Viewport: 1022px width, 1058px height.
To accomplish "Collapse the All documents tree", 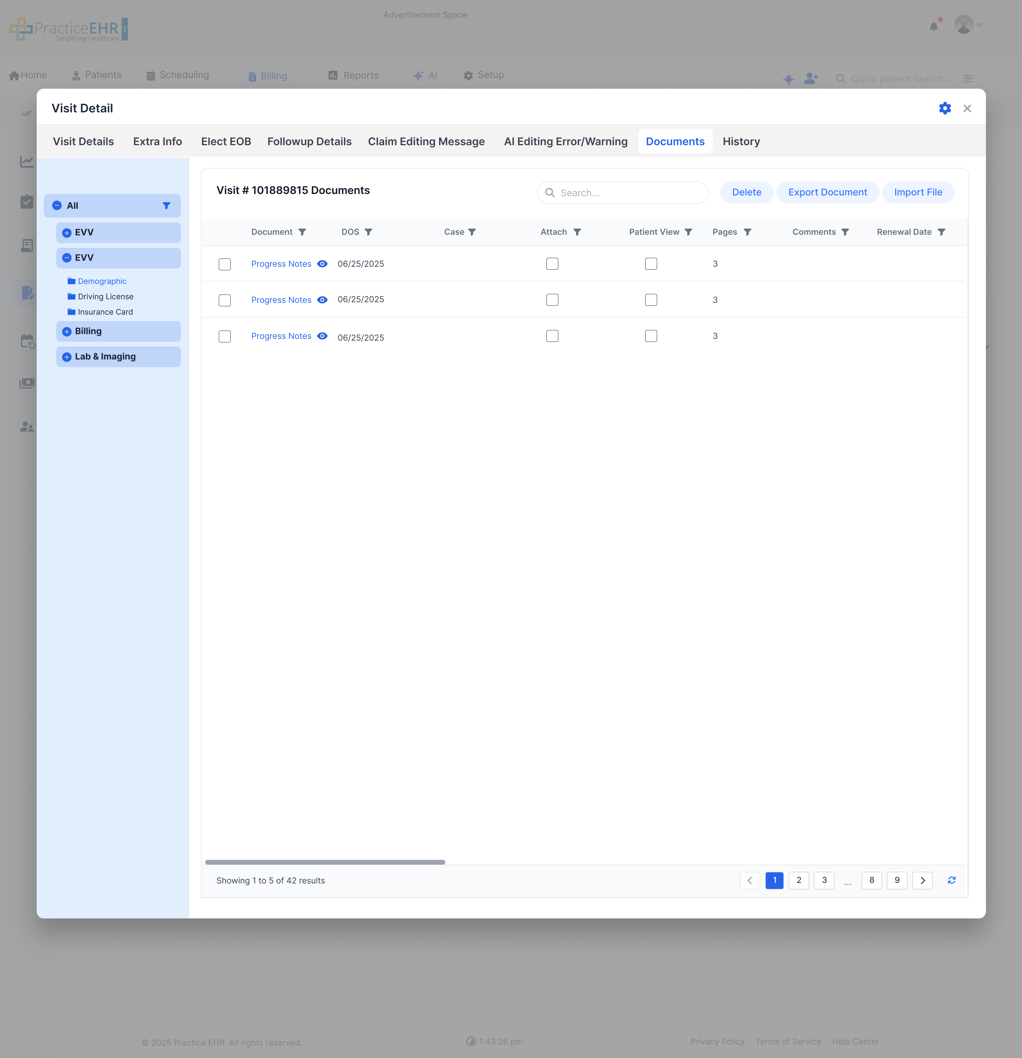I will click(x=57, y=206).
